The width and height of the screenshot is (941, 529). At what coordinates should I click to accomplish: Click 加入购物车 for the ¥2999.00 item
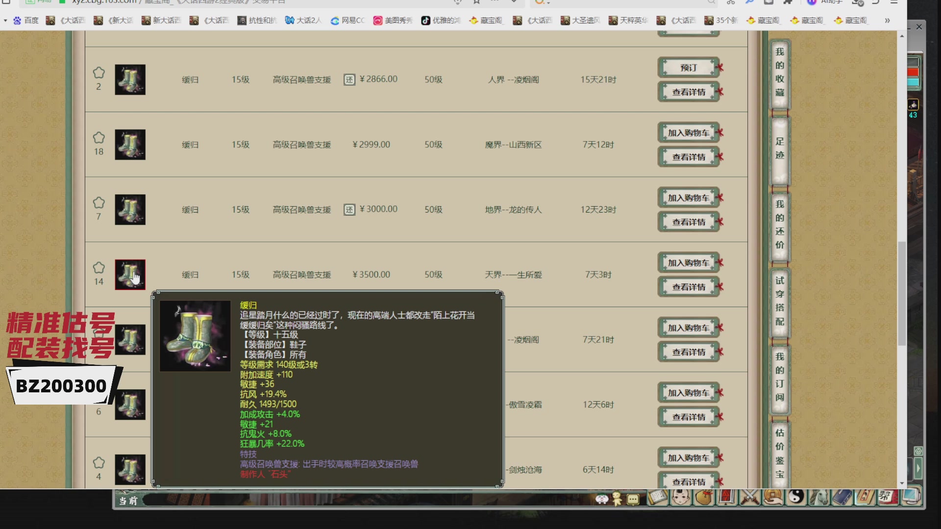(x=689, y=132)
